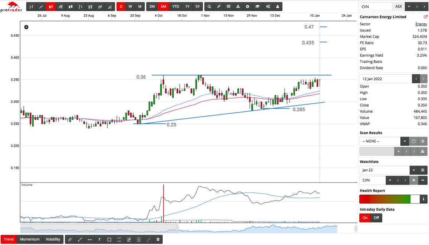Delete scan results with trash icon
Image resolution: width=429 pixels, height=245 pixels.
pyautogui.click(x=423, y=141)
